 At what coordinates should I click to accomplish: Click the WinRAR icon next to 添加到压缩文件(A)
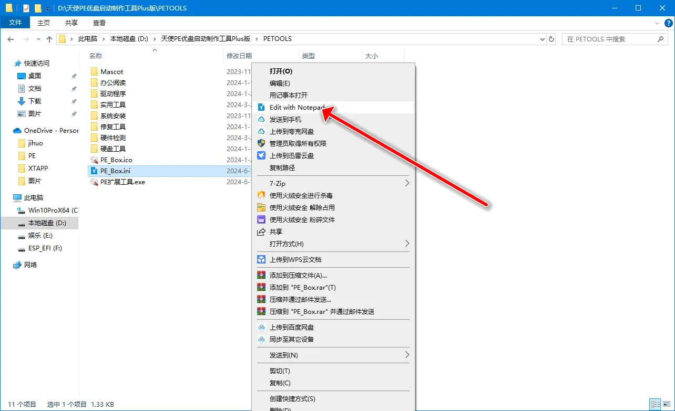click(261, 275)
